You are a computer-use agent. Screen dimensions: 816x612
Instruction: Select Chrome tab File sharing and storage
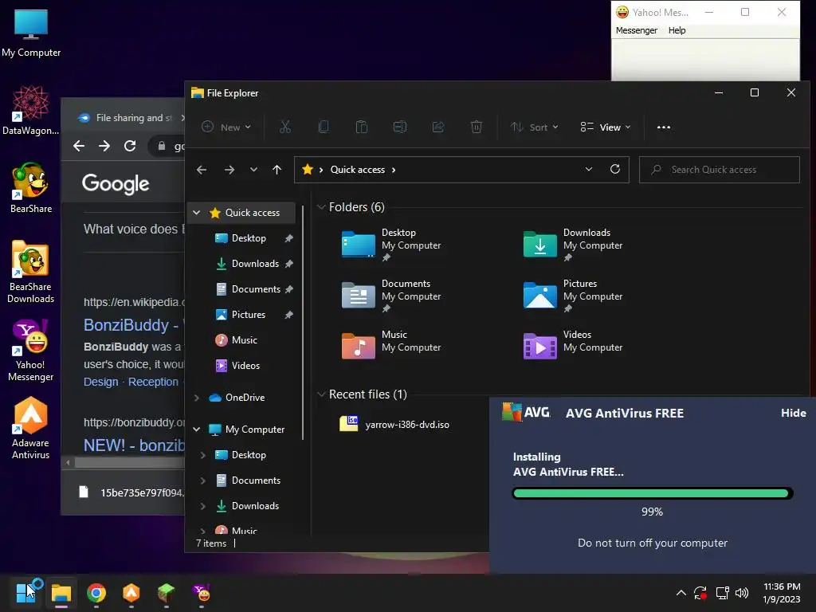pyautogui.click(x=129, y=118)
